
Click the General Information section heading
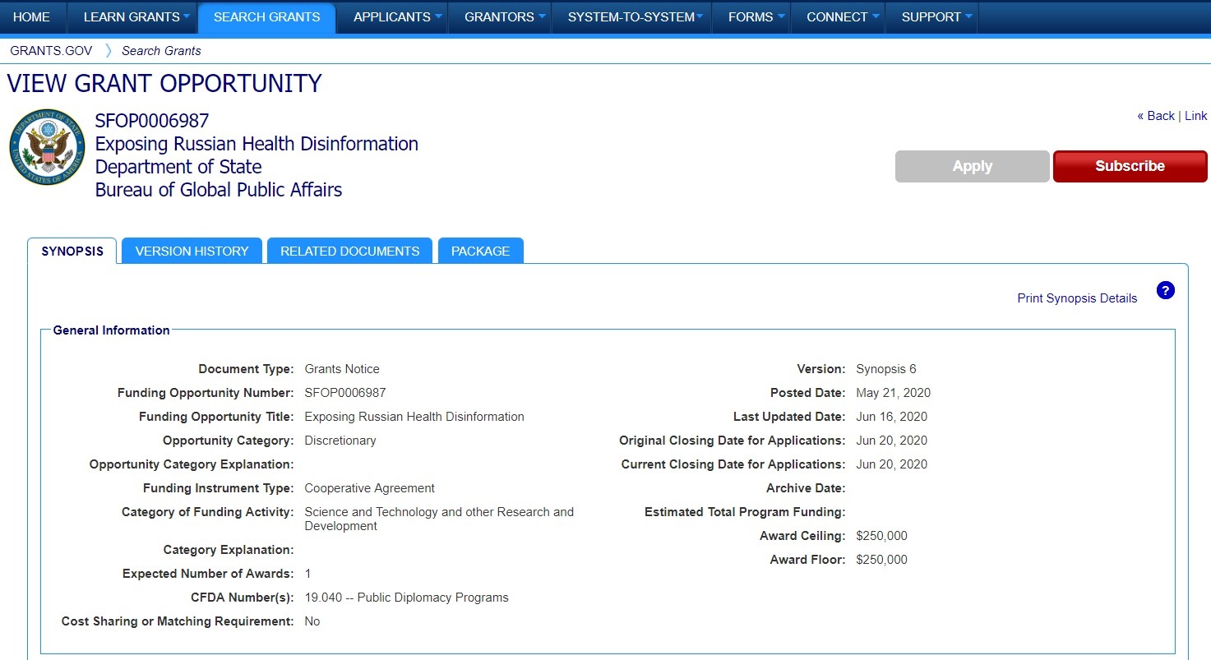(x=112, y=330)
